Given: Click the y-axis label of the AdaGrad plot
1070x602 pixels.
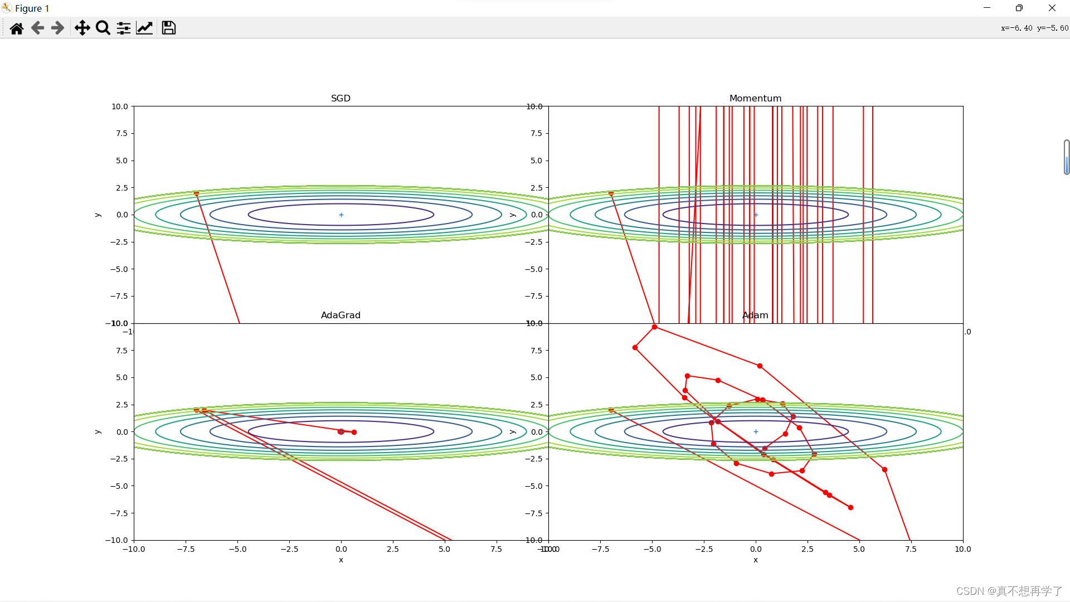Looking at the screenshot, I should tap(98, 431).
